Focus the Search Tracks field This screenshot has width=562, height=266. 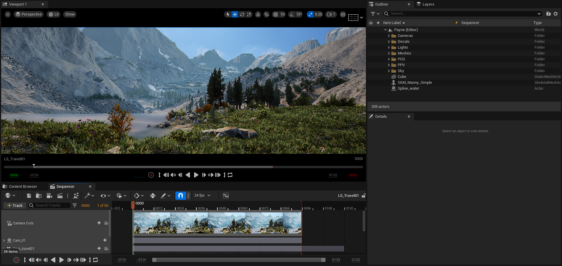(x=49, y=206)
